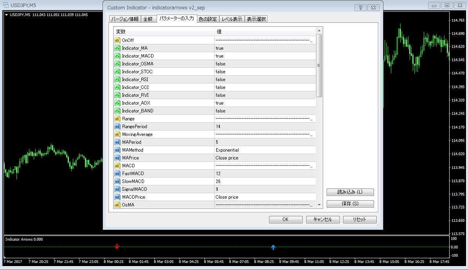Screen dimensions: 468x270
Task: Click the MovingAverage string icon
Action: tap(117, 134)
